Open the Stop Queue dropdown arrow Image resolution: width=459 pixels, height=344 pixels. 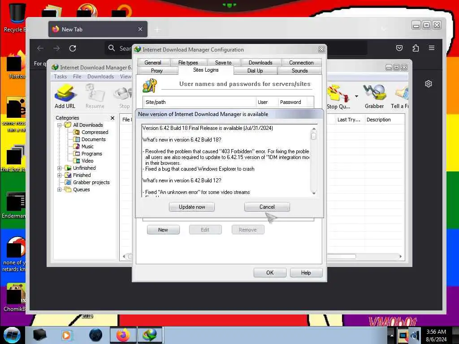pyautogui.click(x=356, y=96)
